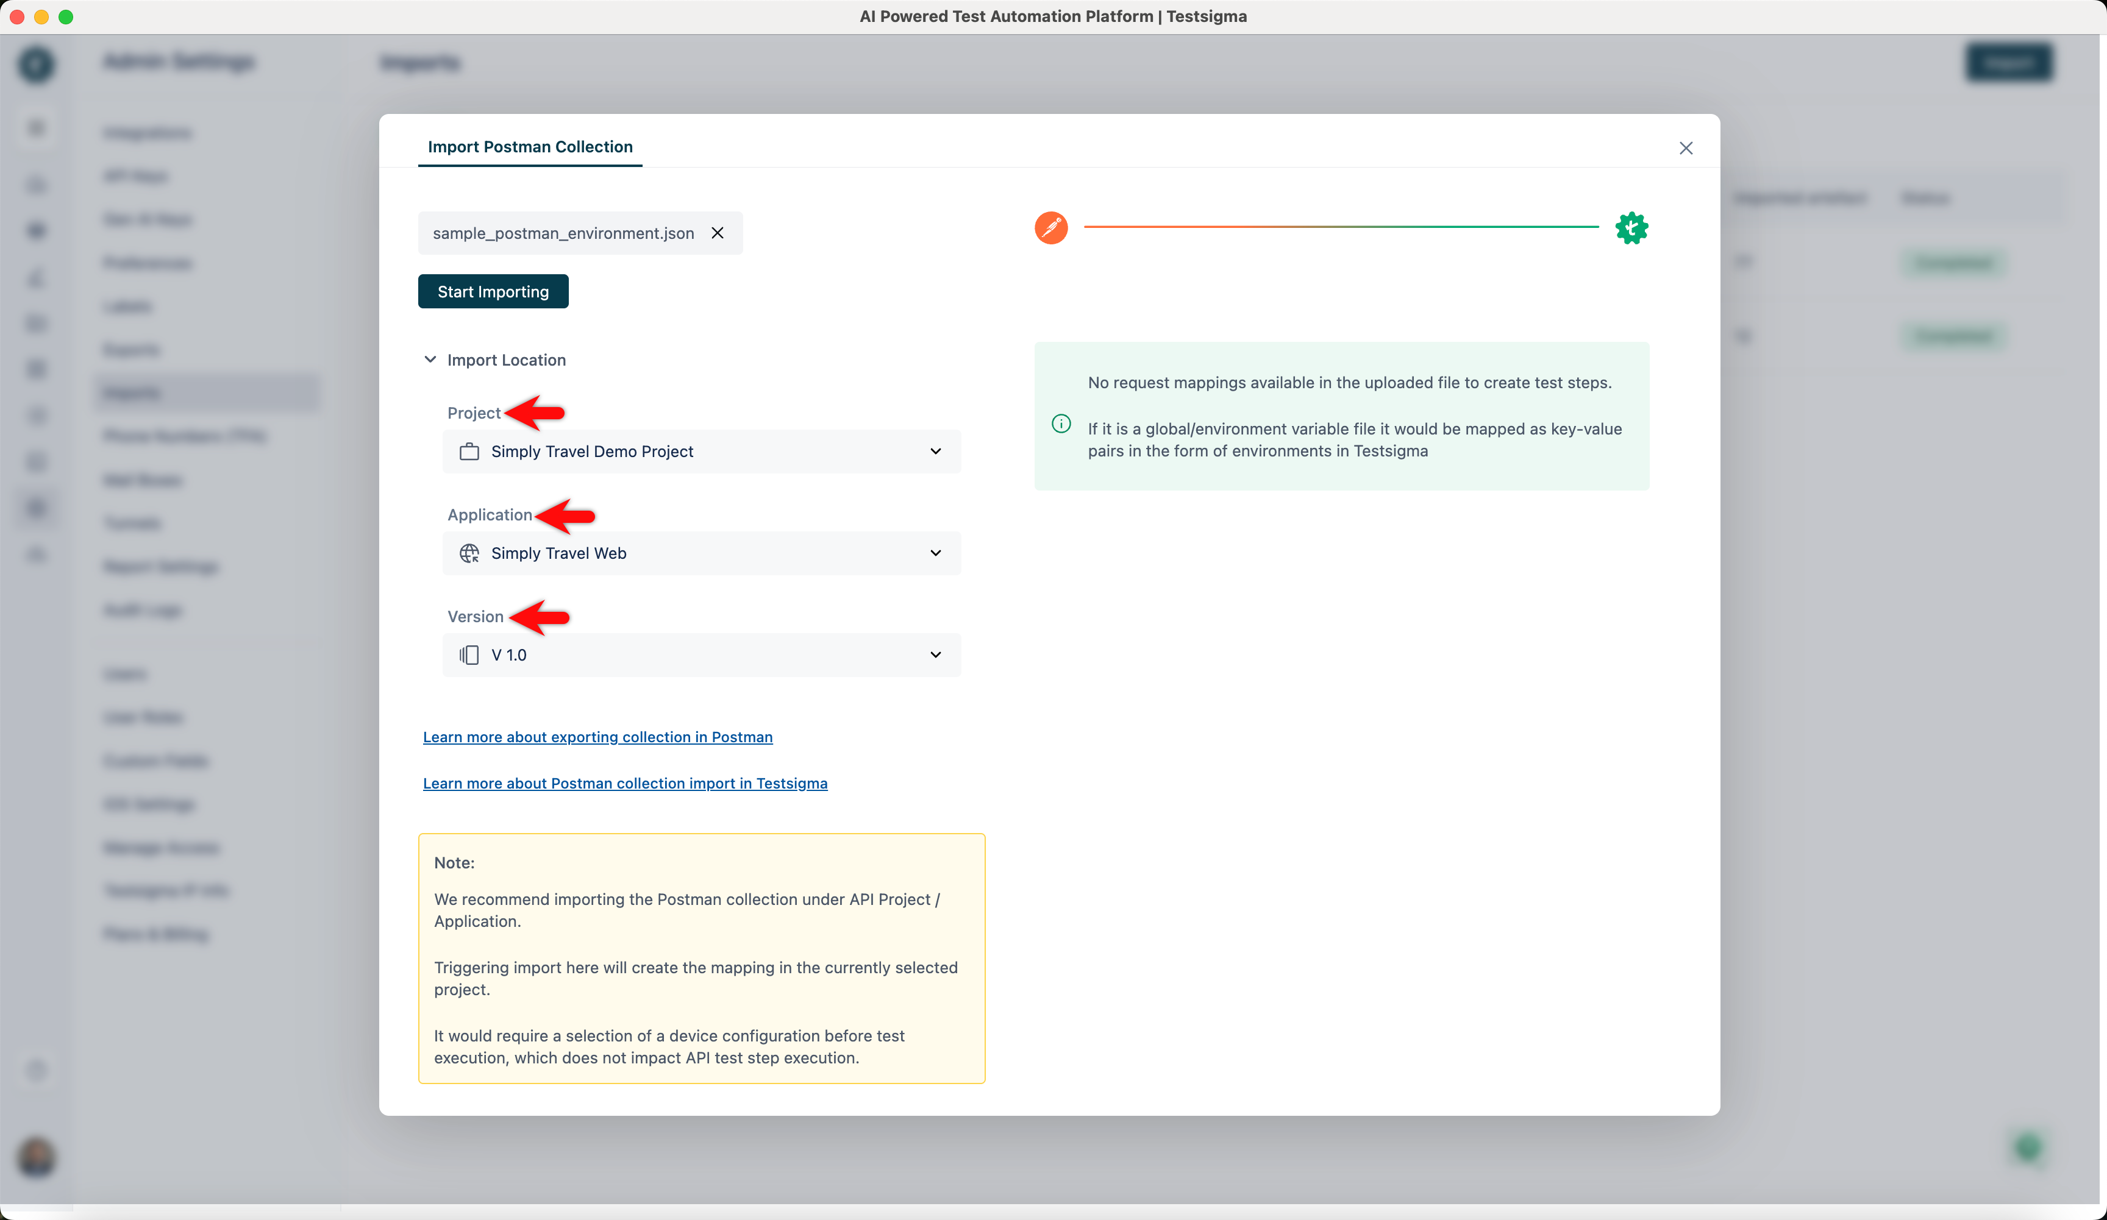Viewport: 2107px width, 1220px height.
Task: Select the Import Postman Collection tab
Action: tap(530, 147)
